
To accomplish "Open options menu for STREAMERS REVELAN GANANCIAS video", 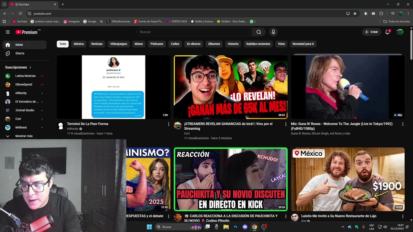I will (286, 124).
